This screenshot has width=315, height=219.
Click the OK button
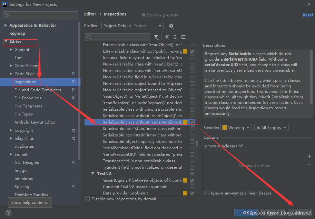tap(246, 213)
